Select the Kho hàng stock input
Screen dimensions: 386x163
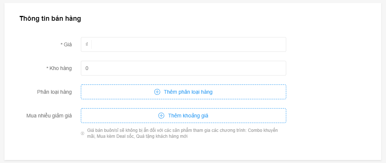184,68
